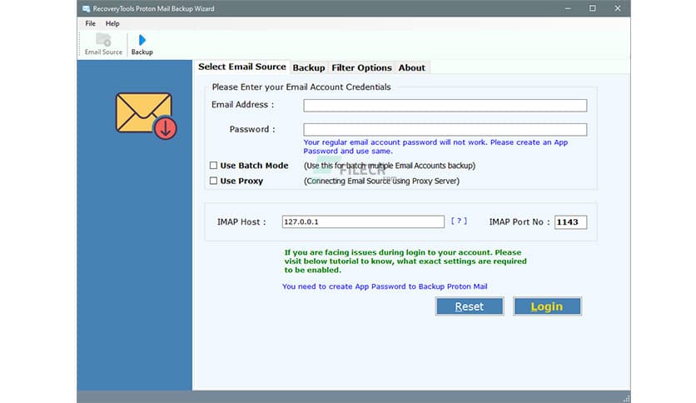This screenshot has height=403, width=696.
Task: Focus the Password input field
Action: tap(445, 130)
